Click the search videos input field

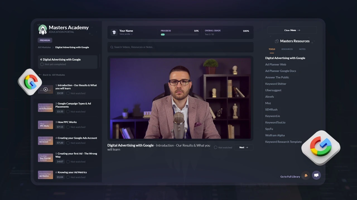181,47
